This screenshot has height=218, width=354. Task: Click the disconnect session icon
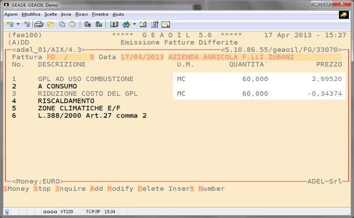click(26, 24)
